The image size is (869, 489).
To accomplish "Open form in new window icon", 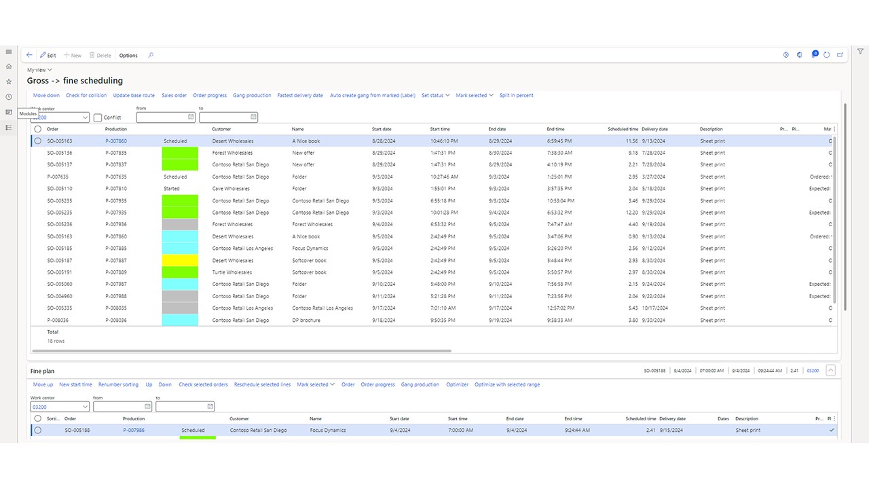I will point(840,54).
